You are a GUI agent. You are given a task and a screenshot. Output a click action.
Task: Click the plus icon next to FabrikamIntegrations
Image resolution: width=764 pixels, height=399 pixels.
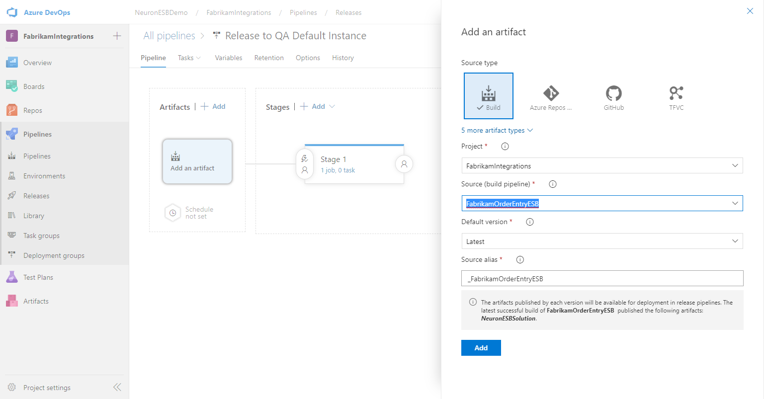[117, 36]
